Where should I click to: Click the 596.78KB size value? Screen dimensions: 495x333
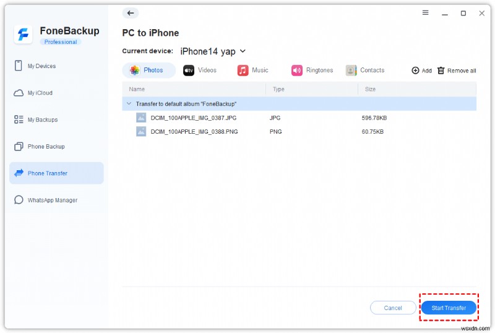(x=374, y=118)
